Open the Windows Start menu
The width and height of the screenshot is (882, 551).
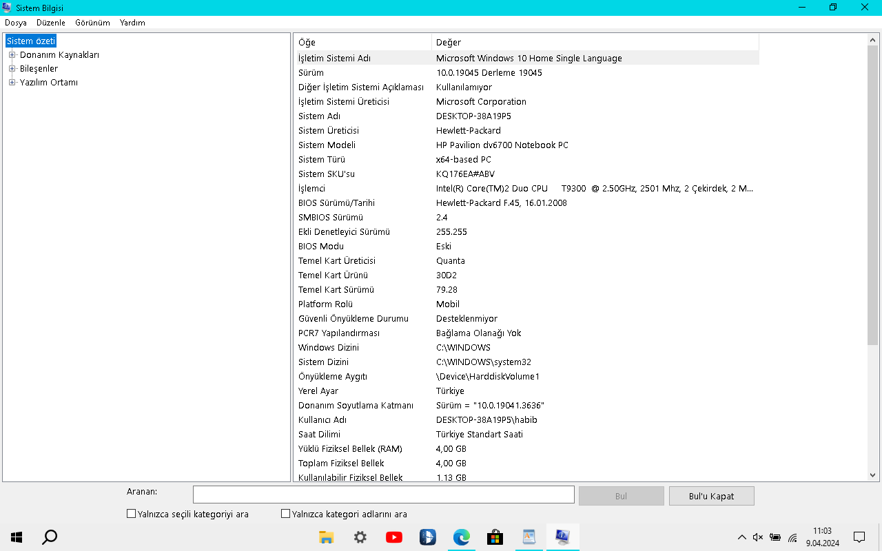(17, 537)
